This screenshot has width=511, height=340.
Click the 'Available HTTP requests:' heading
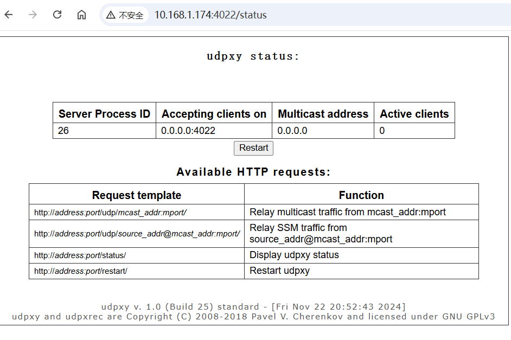(253, 172)
